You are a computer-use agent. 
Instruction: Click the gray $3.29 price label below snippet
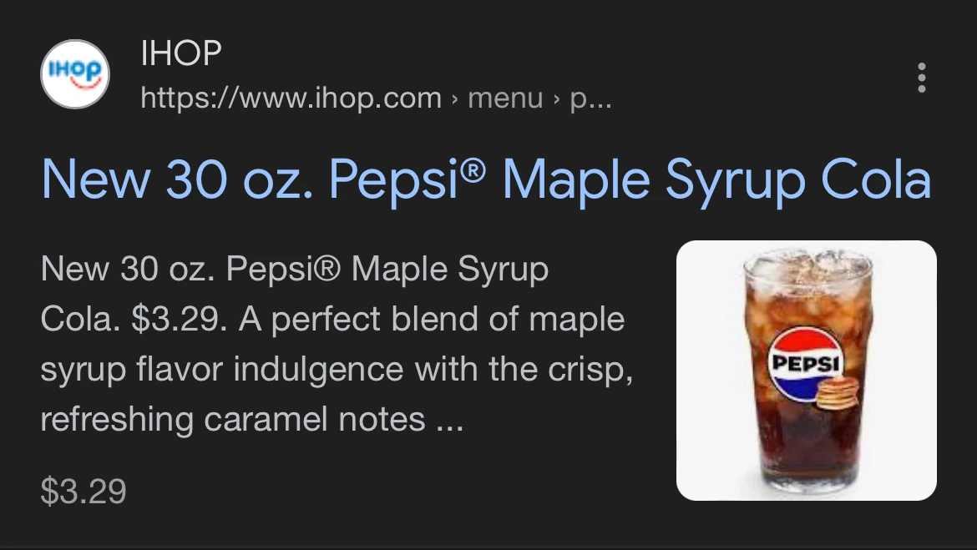84,492
